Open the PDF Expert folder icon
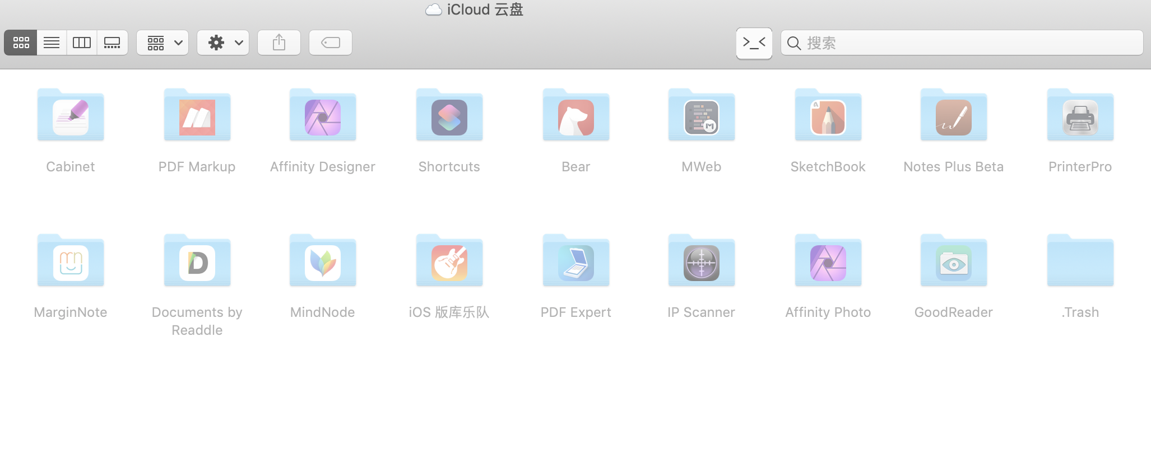The image size is (1151, 449). 576,260
